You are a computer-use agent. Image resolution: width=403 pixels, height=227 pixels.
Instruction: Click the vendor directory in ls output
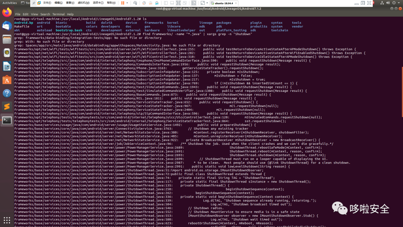point(297,27)
